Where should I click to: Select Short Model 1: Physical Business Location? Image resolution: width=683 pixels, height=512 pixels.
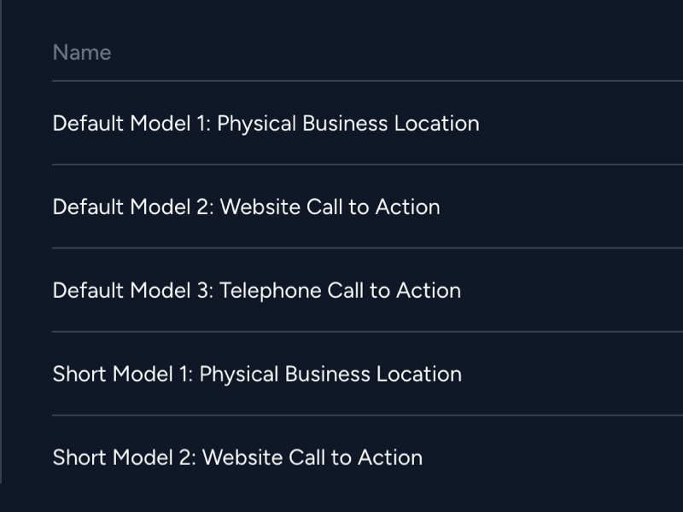(258, 375)
